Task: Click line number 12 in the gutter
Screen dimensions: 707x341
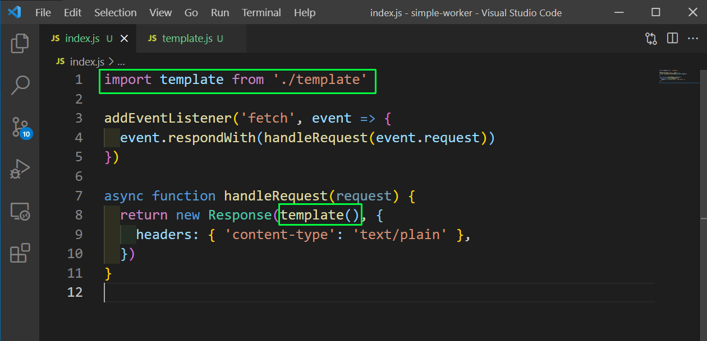Action: 75,292
